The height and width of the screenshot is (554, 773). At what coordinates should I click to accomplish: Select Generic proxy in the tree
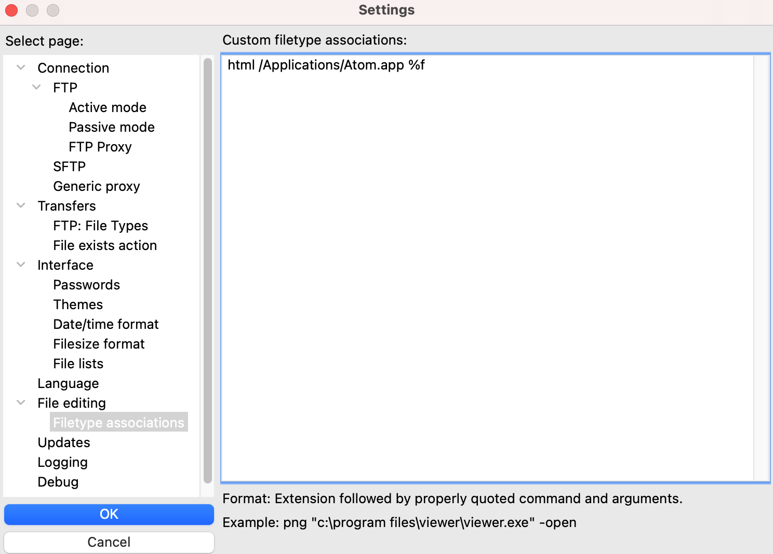tap(97, 186)
